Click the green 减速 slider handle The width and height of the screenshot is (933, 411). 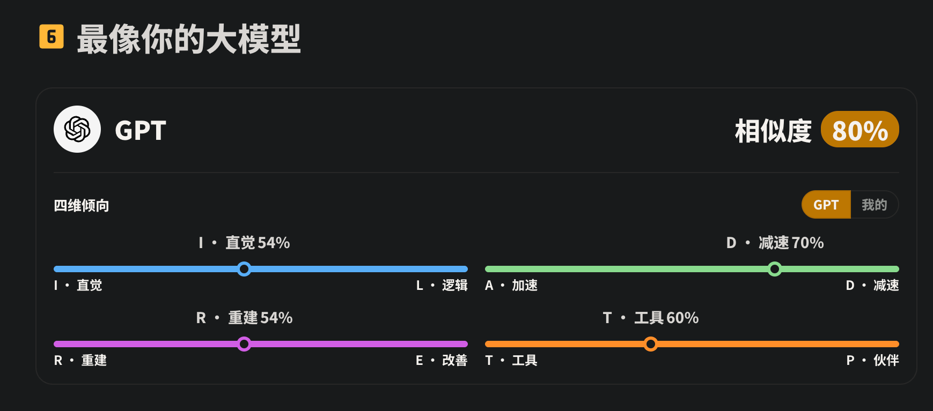(775, 269)
